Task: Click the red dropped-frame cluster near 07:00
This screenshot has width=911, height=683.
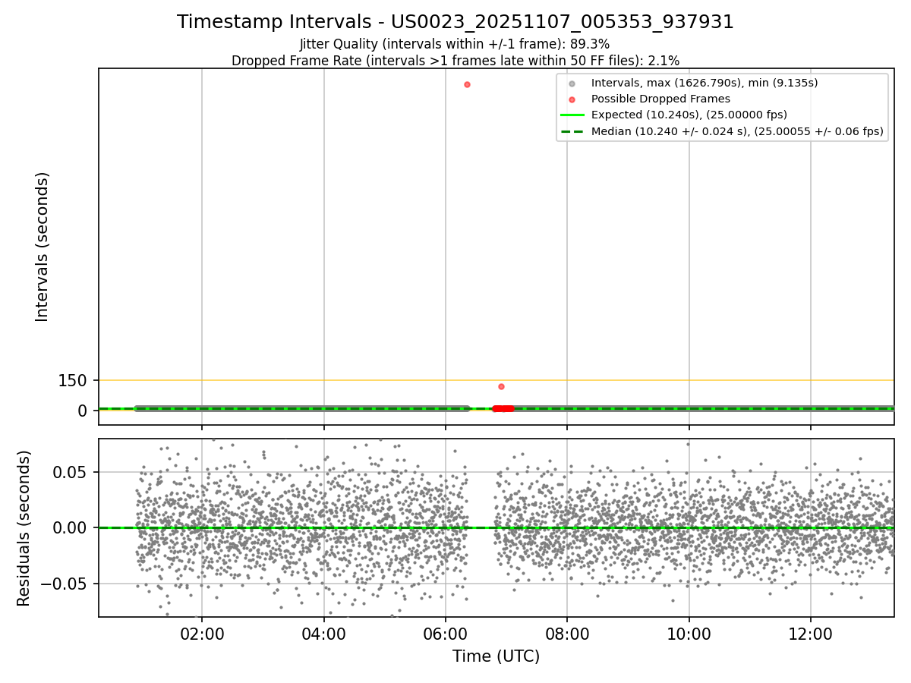Action: click(x=503, y=408)
